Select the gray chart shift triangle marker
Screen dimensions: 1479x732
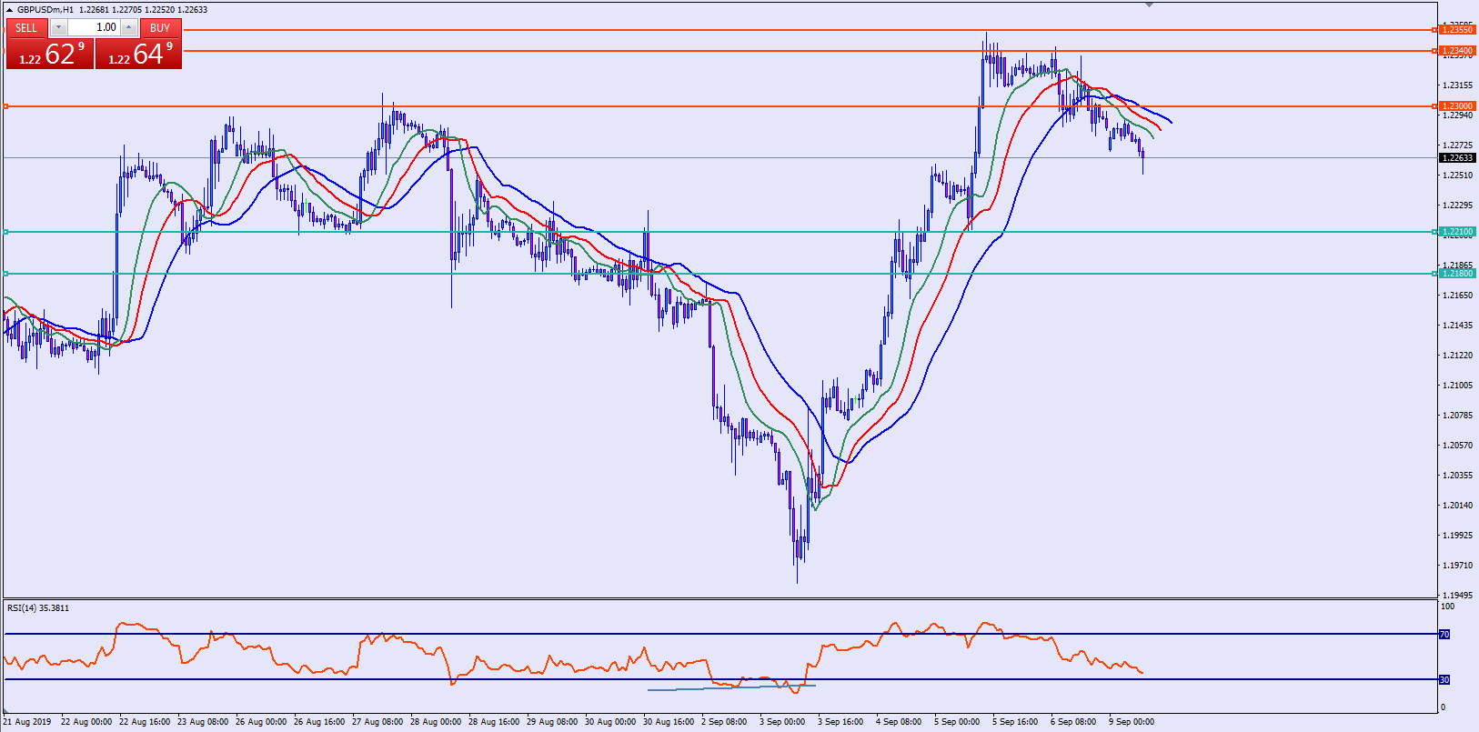tap(1149, 5)
